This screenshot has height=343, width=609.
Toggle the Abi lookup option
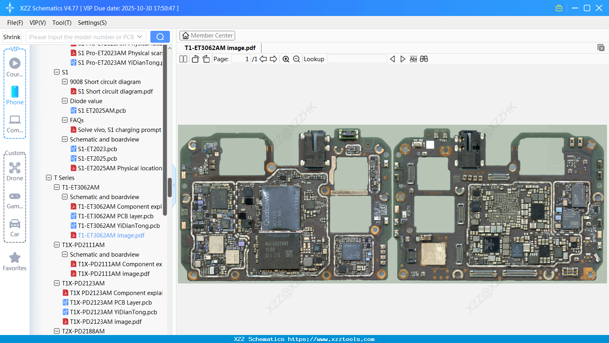[x=413, y=59]
